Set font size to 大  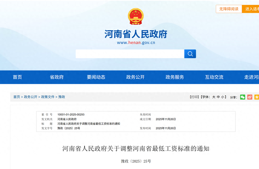click(214, 97)
